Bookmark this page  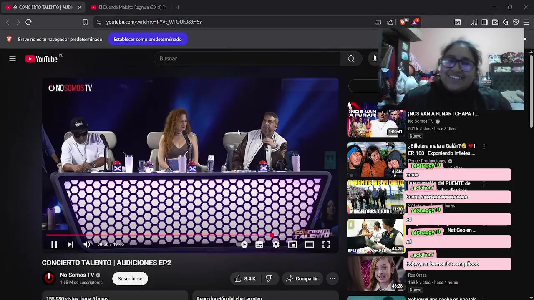click(x=85, y=22)
